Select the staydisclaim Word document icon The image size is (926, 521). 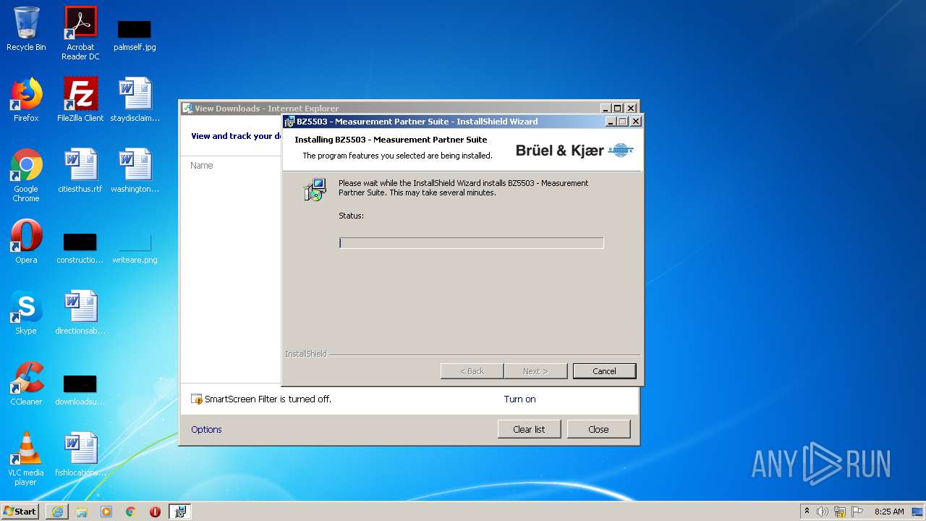click(135, 100)
